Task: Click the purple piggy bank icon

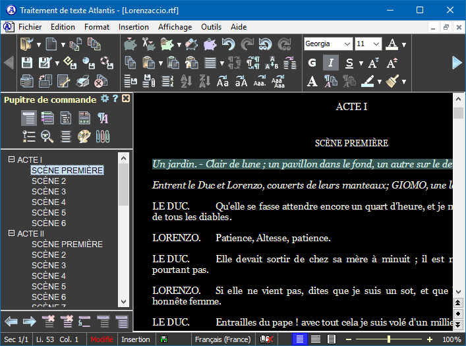Action: tap(210, 44)
